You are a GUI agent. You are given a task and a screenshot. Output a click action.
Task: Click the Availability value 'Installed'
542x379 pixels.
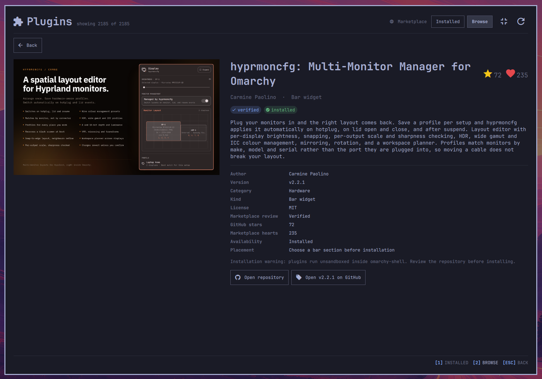[301, 242]
